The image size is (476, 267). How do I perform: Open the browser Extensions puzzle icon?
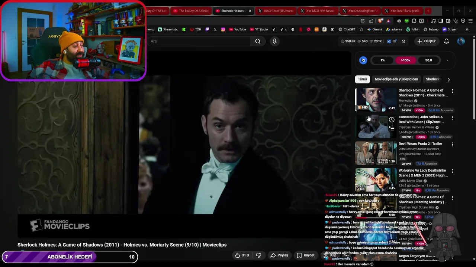point(414,21)
